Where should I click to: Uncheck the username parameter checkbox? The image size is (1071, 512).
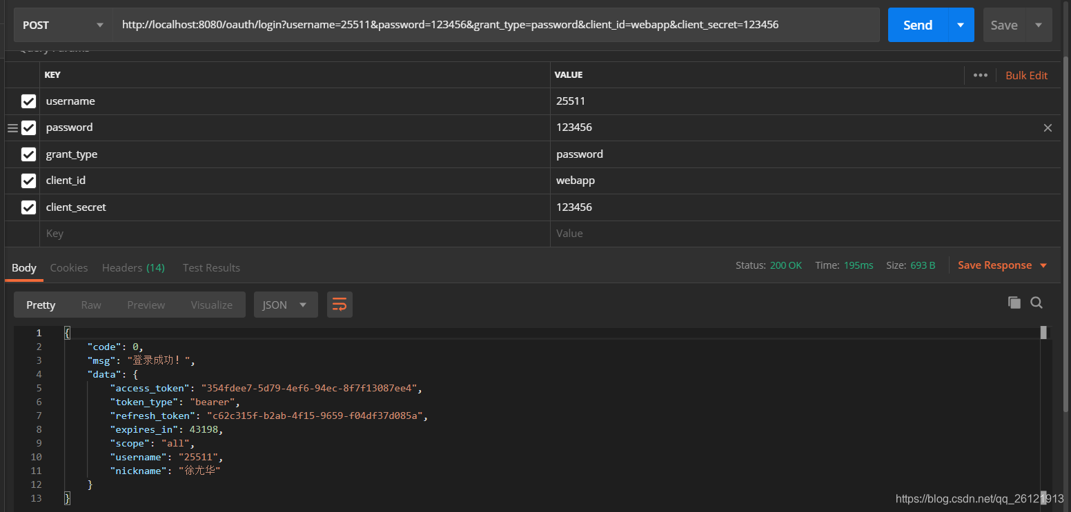pos(28,101)
